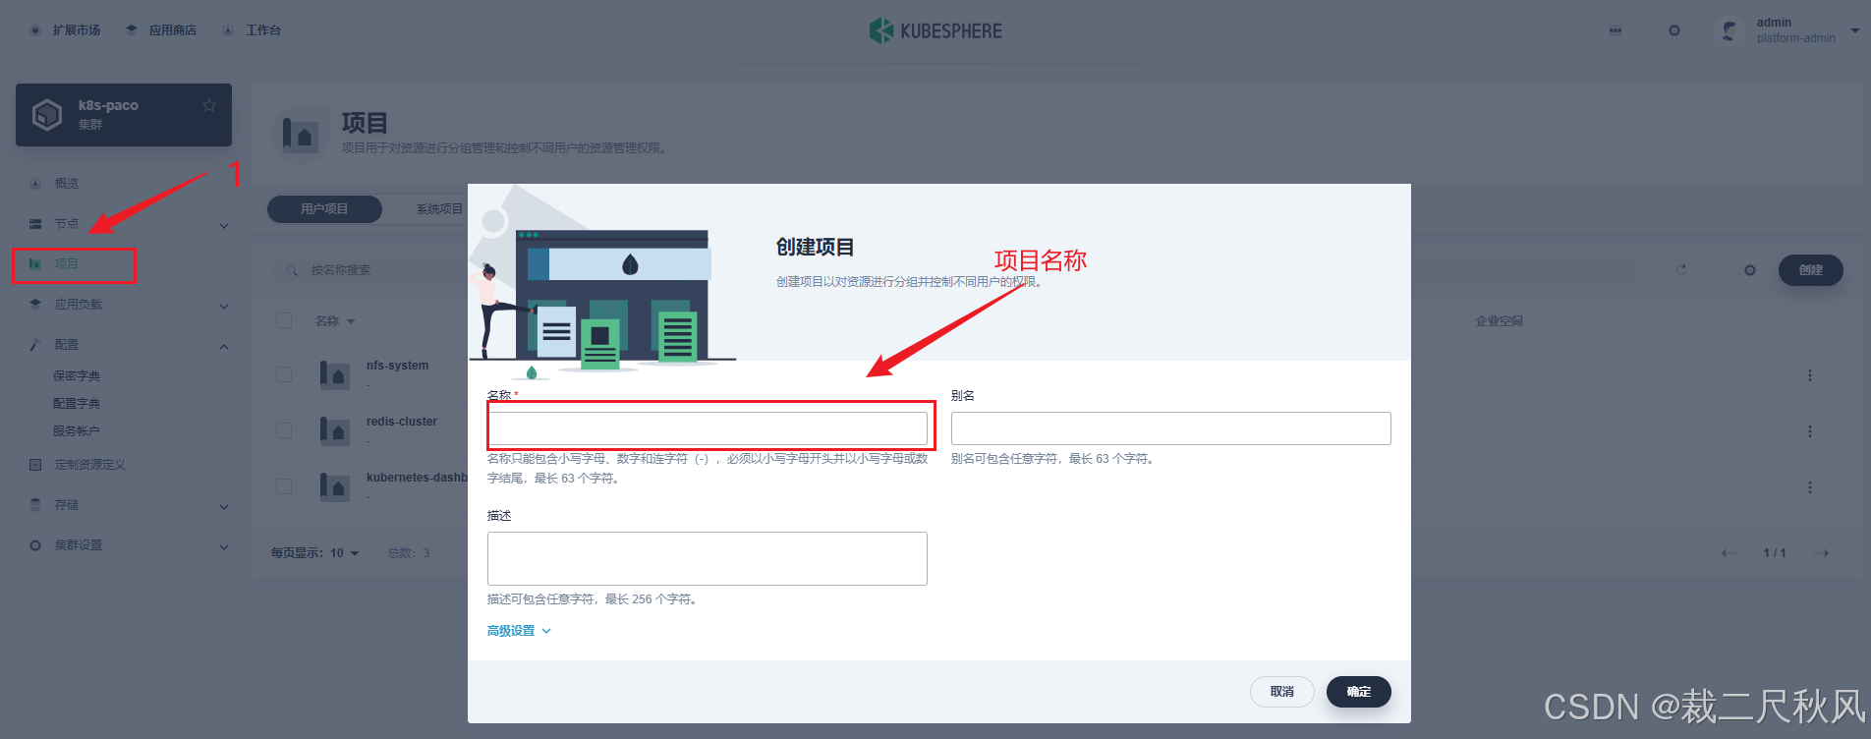Focus the 描述 description textarea
Screen dimensions: 1871x739
click(708, 558)
